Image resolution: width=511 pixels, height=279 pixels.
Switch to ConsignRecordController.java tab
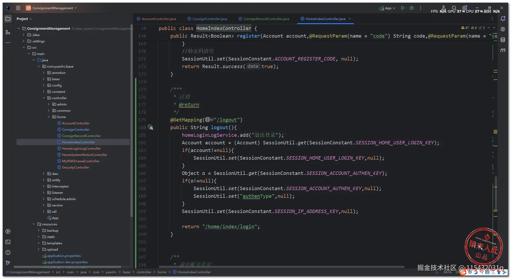[264, 19]
